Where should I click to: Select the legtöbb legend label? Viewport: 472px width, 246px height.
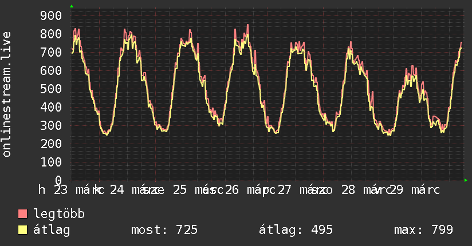coord(60,214)
